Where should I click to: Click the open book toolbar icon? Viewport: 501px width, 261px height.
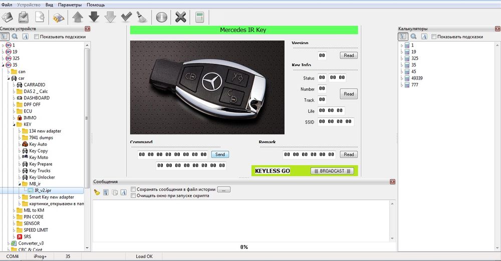(7, 17)
